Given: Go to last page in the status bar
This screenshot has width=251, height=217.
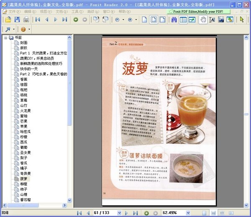Looking at the screenshot, I should pyautogui.click(x=134, y=213).
